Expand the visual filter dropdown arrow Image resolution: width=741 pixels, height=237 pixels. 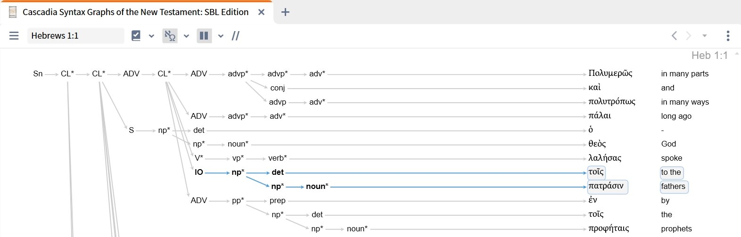click(x=151, y=36)
